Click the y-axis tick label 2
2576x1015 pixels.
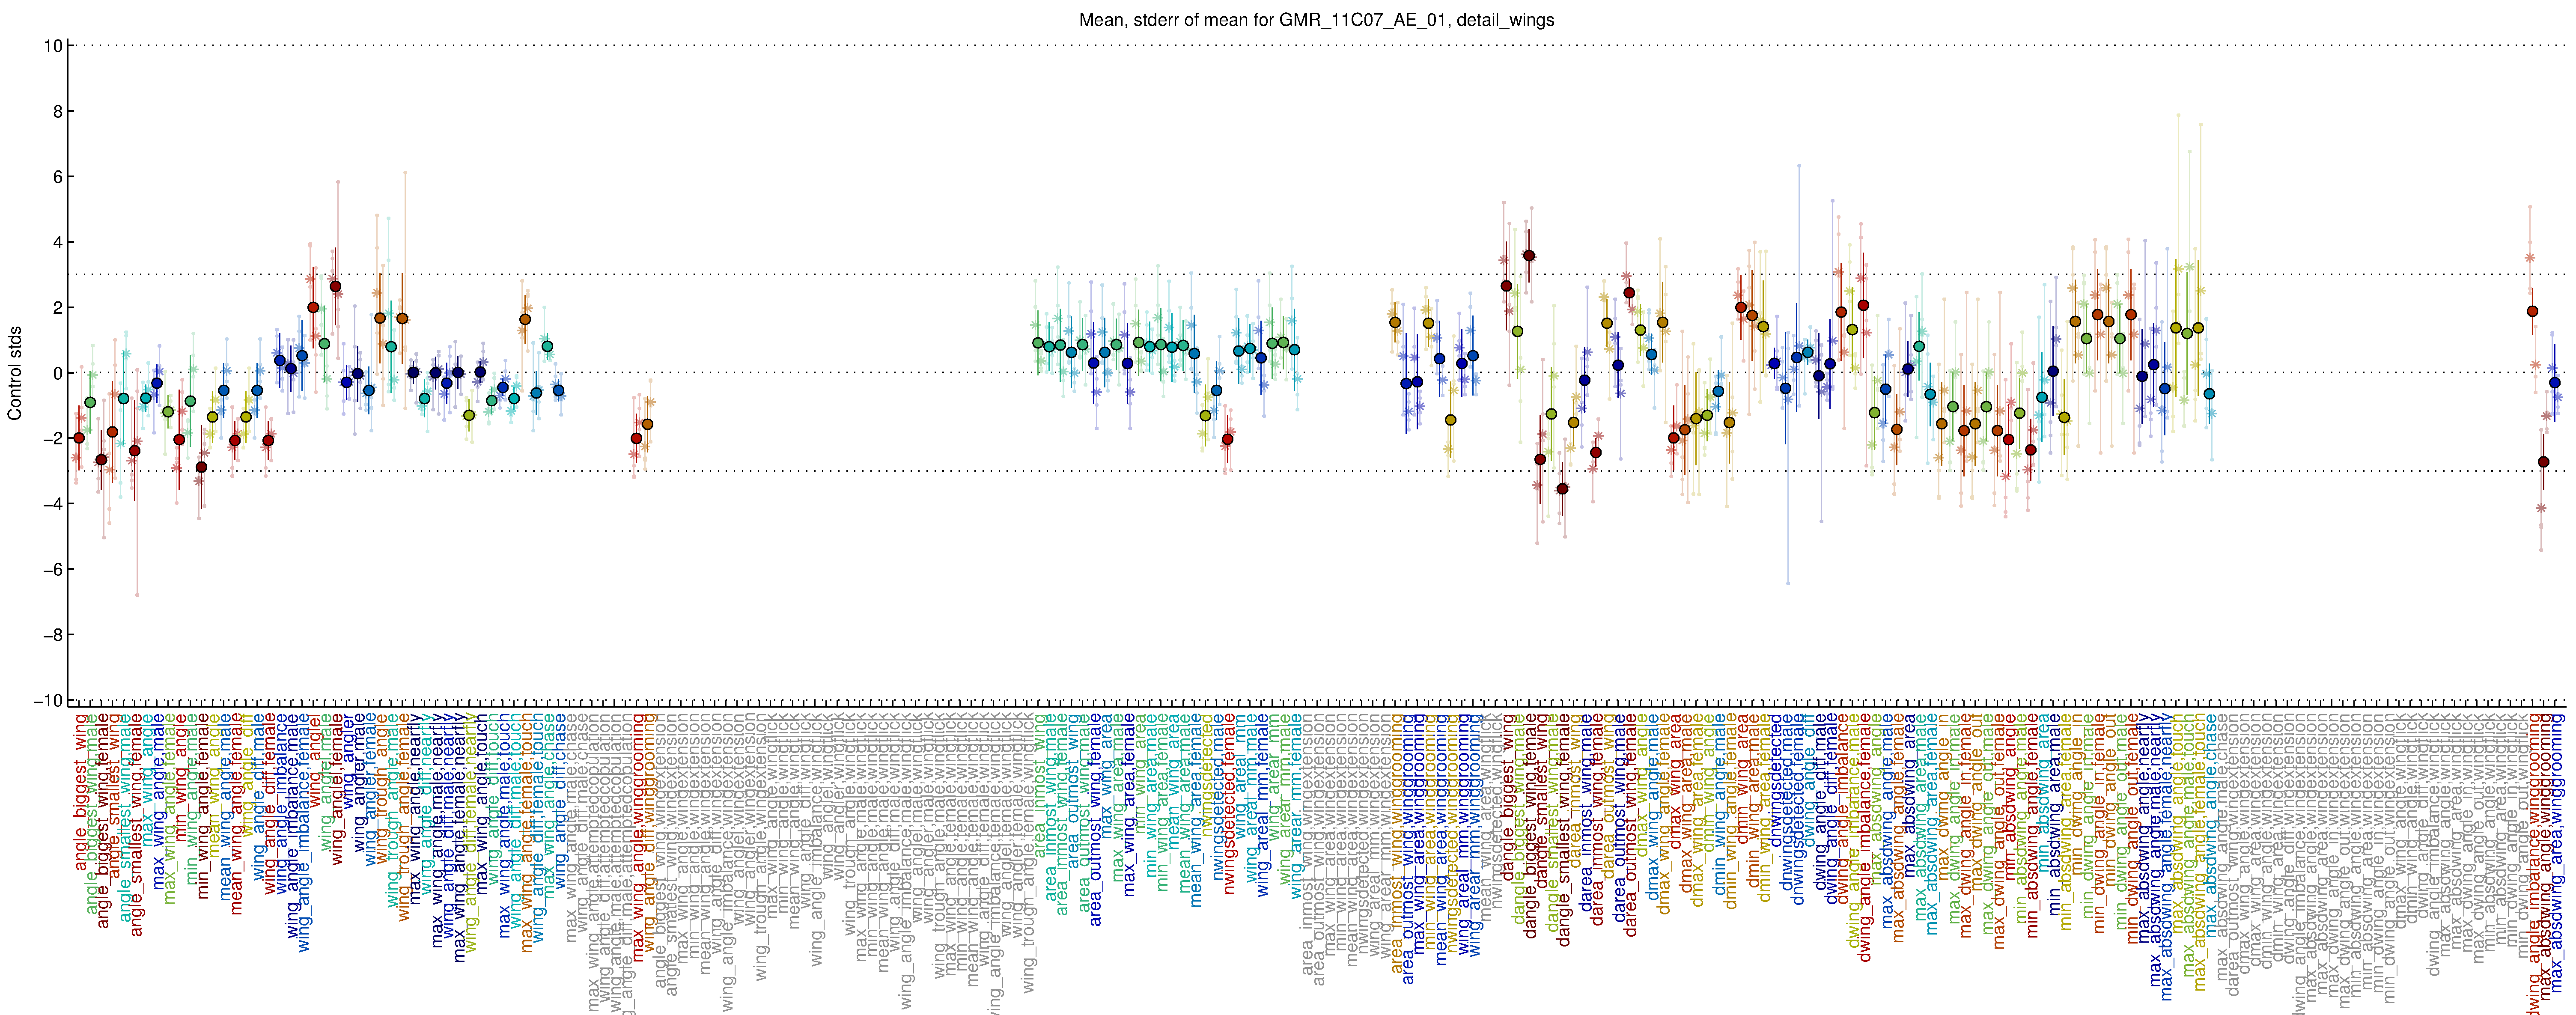click(58, 308)
